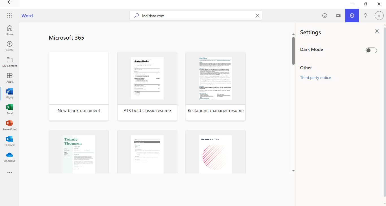The height and width of the screenshot is (206, 386).
Task: Click the ATS bold classic resume label
Action: [147, 111]
